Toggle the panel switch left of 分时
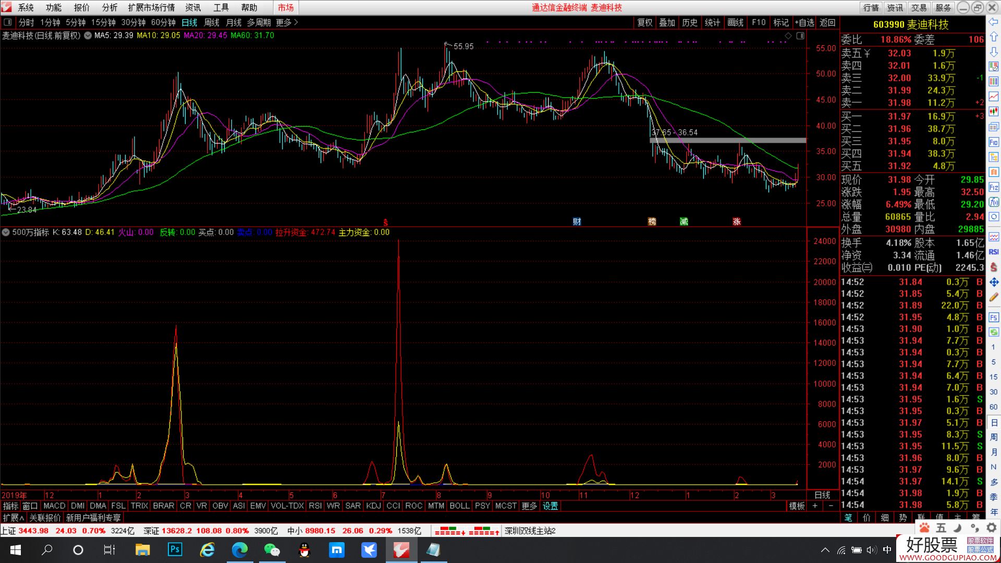 pyautogui.click(x=8, y=22)
